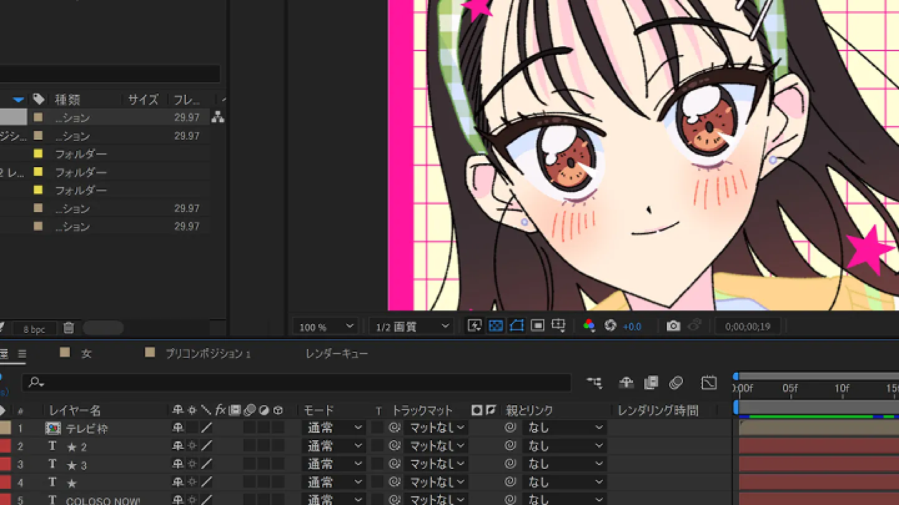Open blend mode dropdown for ★ layer
Viewport: 899px width, 505px height.
coord(333,483)
